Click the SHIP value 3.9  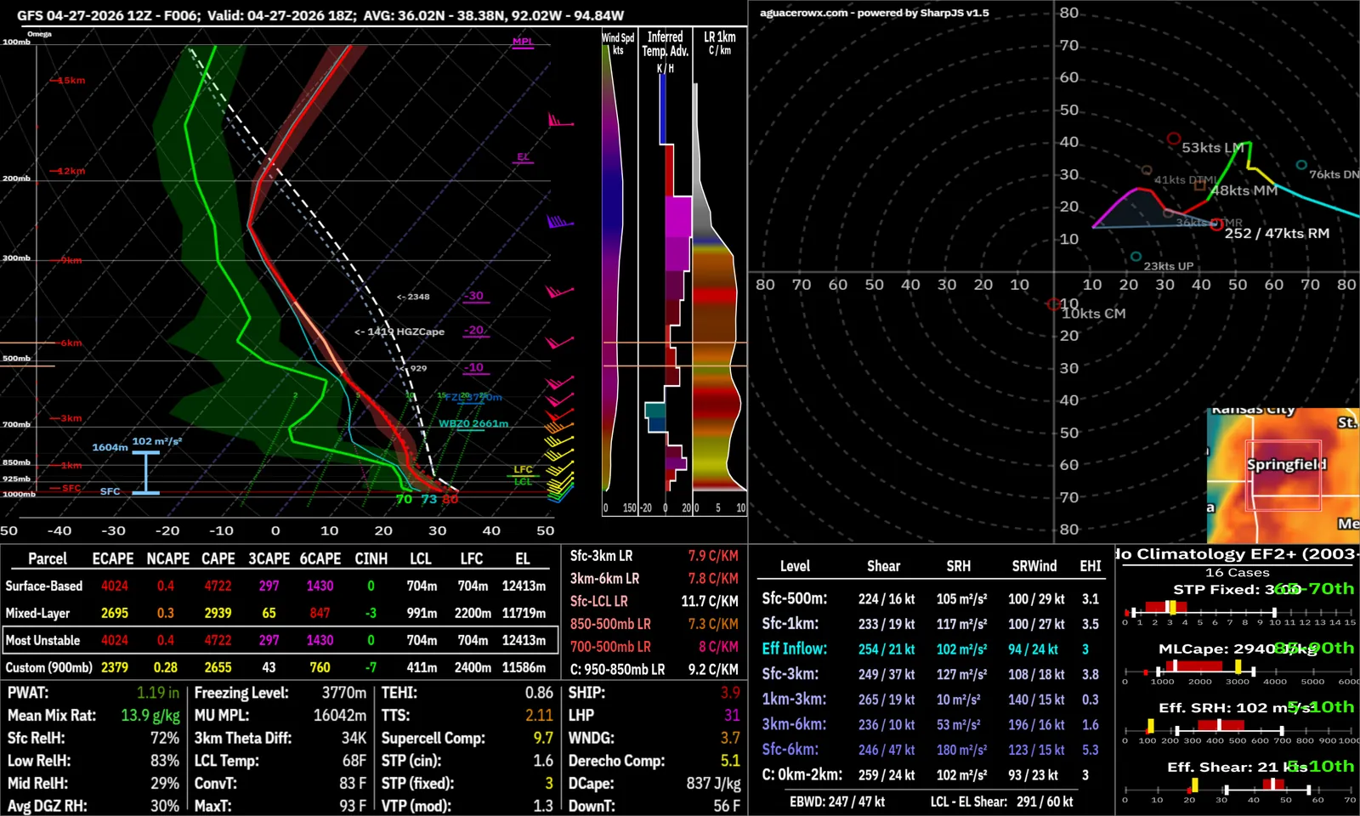tap(730, 693)
